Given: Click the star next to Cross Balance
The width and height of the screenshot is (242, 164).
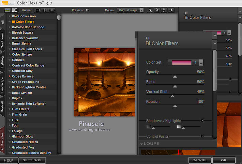Looking at the screenshot, I should coord(10,77).
